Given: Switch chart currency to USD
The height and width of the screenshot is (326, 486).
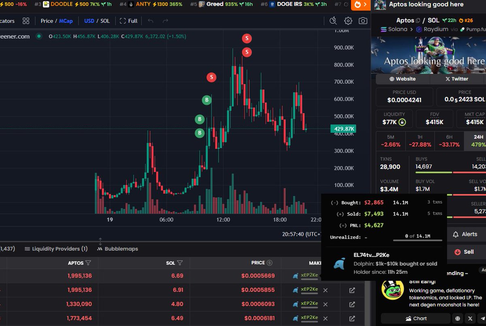Looking at the screenshot, I should click(89, 21).
